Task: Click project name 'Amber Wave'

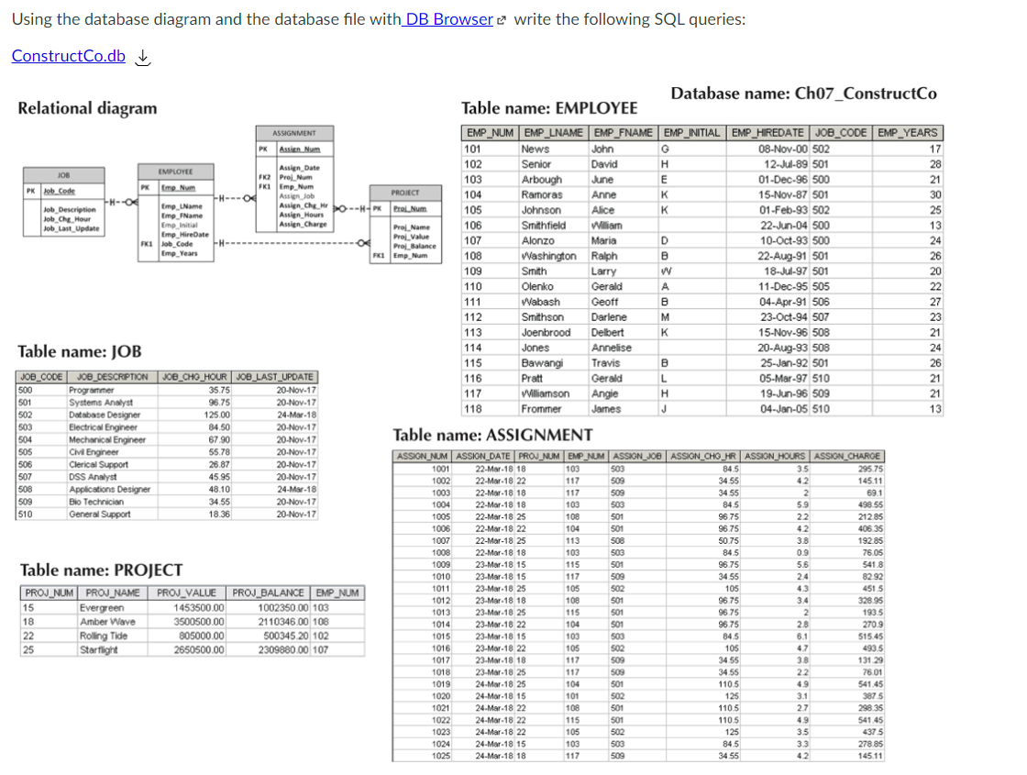Action: click(107, 622)
